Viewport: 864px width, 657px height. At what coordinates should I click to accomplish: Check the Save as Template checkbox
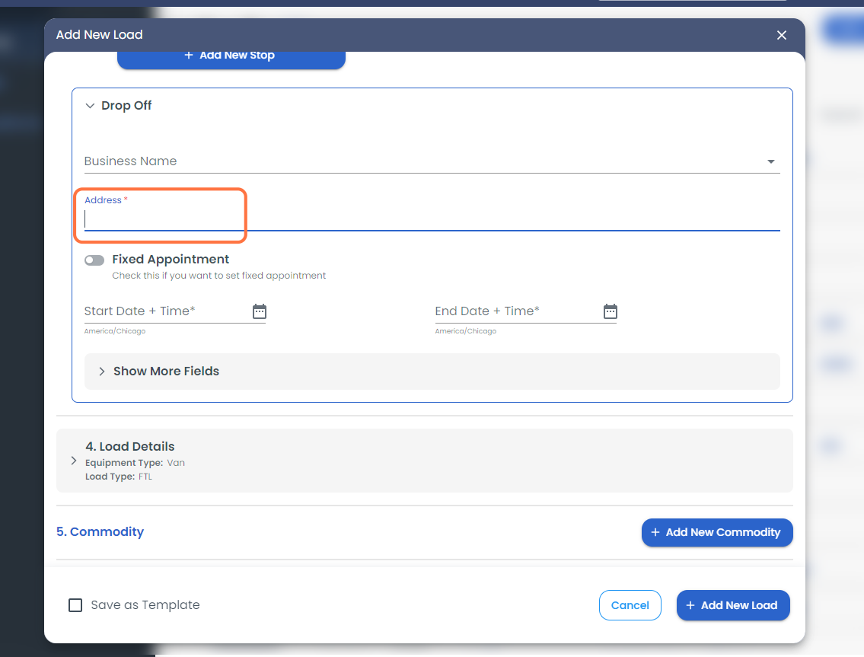(75, 605)
